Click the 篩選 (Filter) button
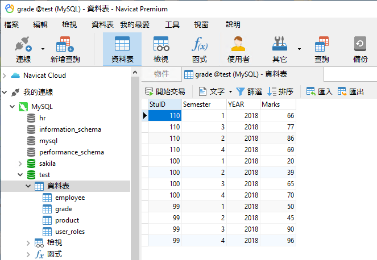Viewport: 377px width, 260px height. pos(249,91)
